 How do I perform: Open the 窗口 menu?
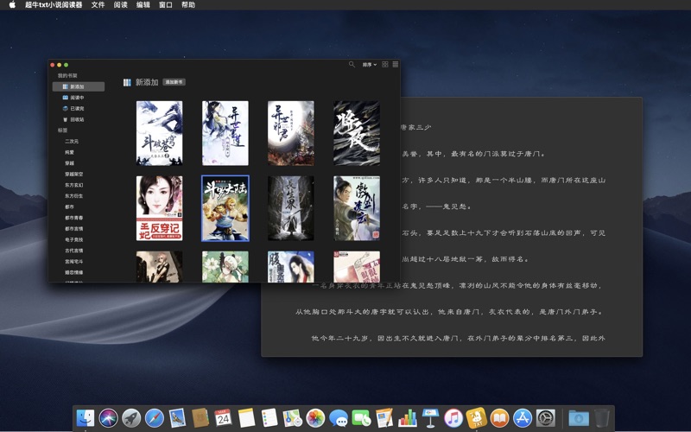tap(165, 5)
